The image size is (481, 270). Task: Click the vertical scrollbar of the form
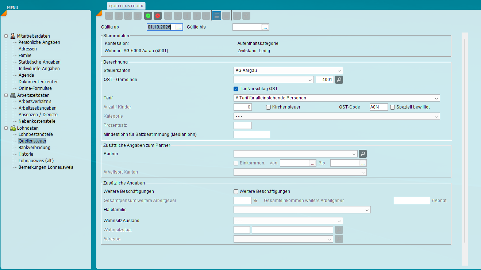(x=465, y=141)
